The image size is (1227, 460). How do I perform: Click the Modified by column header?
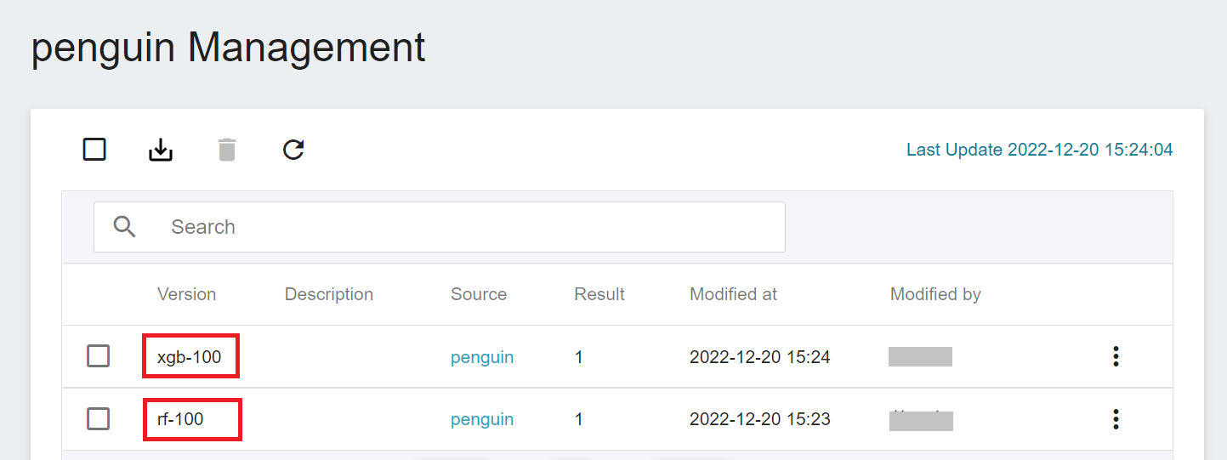[935, 294]
